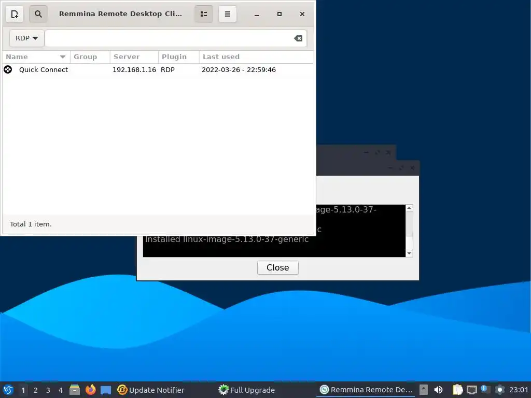Switch to workspace 4
The height and width of the screenshot is (398, 531).
pyautogui.click(x=61, y=390)
